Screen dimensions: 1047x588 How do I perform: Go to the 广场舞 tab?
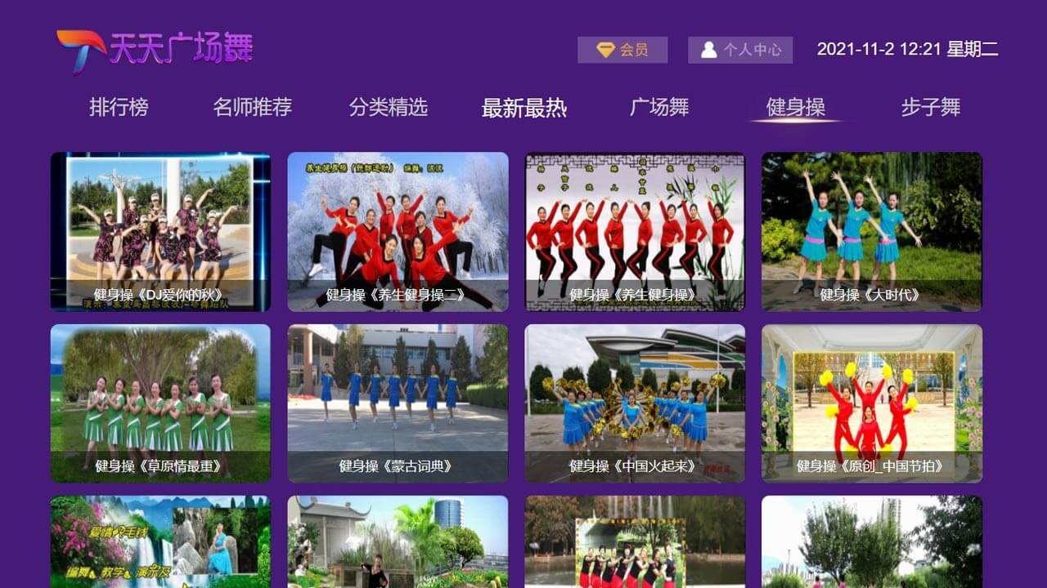click(659, 107)
